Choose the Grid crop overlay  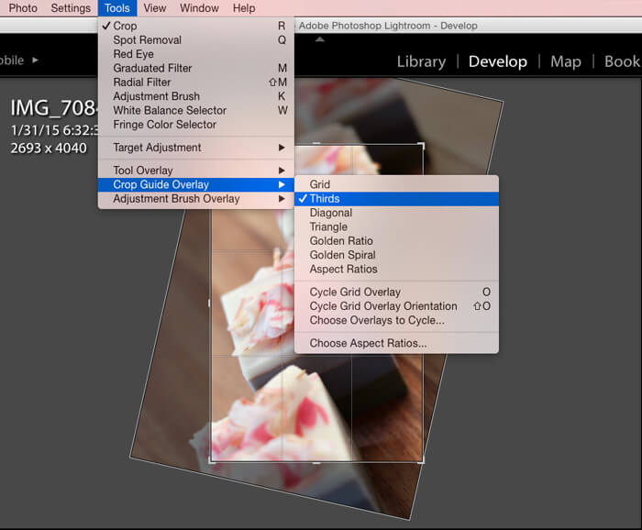(320, 185)
